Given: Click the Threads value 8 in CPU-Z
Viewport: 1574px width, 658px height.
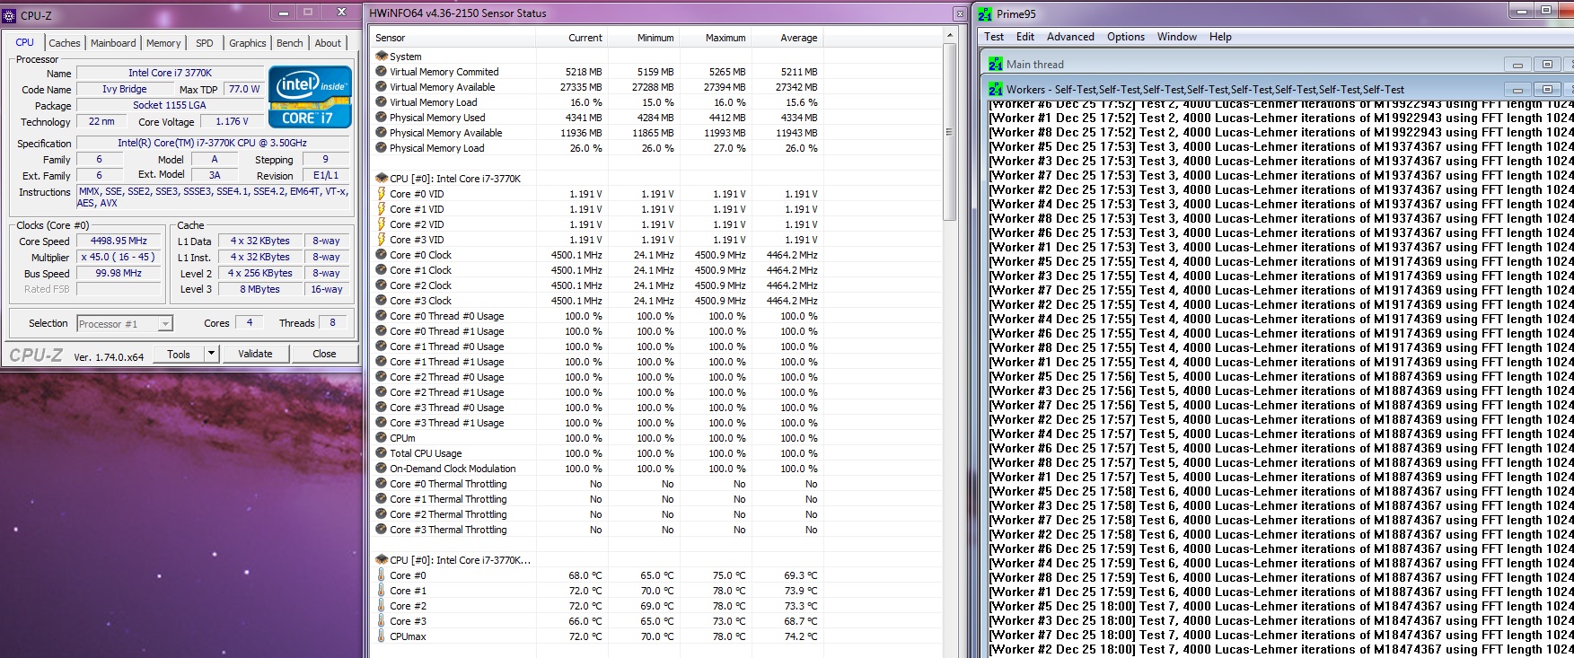Looking at the screenshot, I should click(332, 322).
